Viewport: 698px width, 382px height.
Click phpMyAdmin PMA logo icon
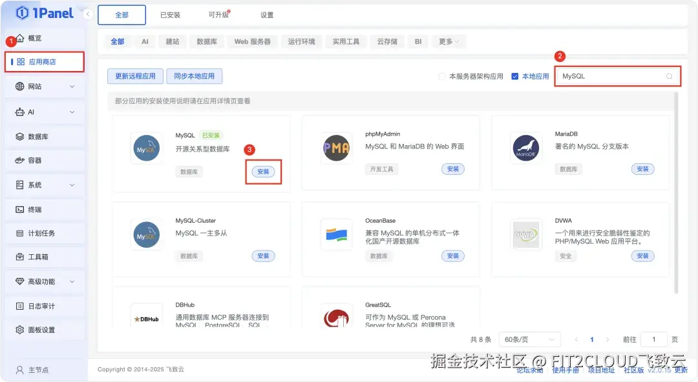[x=336, y=148]
